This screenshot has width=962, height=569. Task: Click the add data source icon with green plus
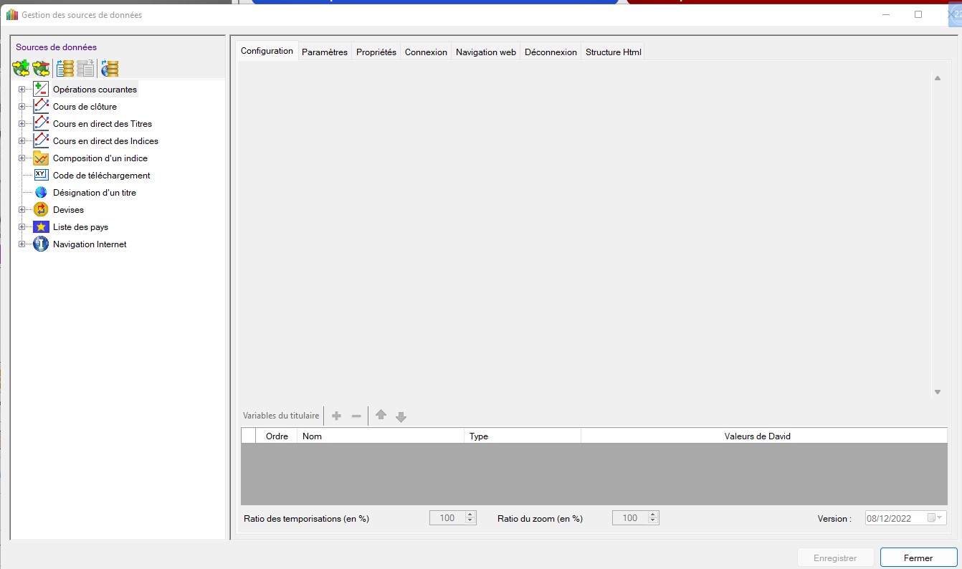(x=21, y=69)
